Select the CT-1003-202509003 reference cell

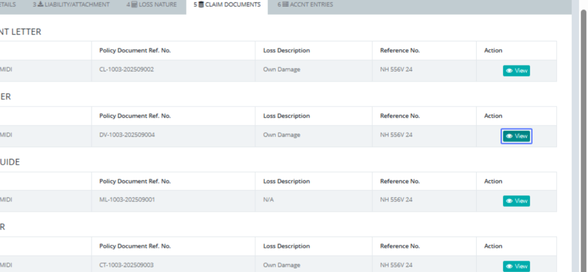coord(126,265)
